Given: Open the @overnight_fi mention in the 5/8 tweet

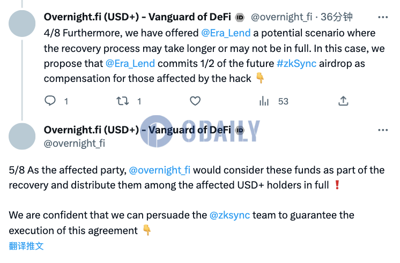Looking at the screenshot, I should (160, 170).
